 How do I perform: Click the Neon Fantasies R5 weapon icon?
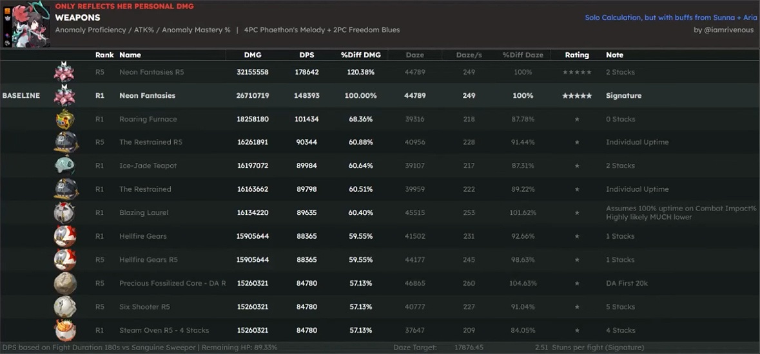64,72
